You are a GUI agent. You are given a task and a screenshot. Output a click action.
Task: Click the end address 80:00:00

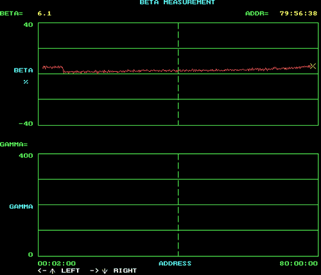(x=299, y=263)
